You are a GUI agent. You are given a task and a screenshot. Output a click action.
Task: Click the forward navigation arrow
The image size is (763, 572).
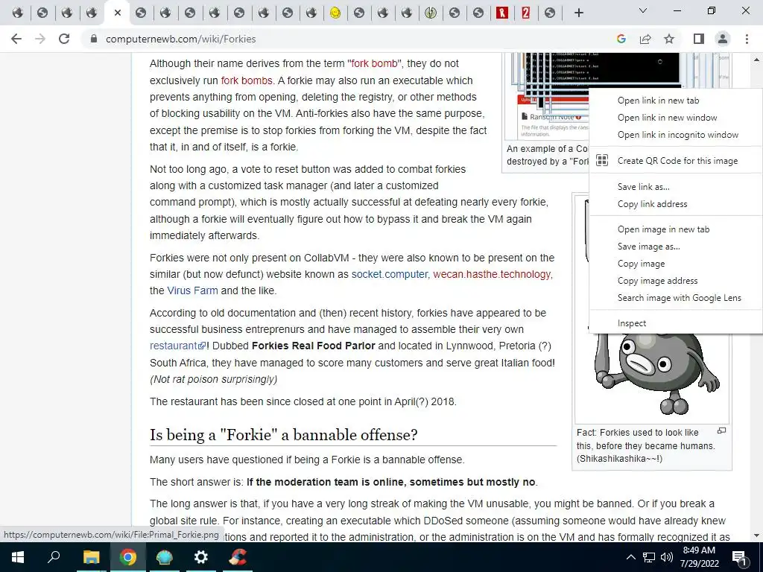point(40,39)
